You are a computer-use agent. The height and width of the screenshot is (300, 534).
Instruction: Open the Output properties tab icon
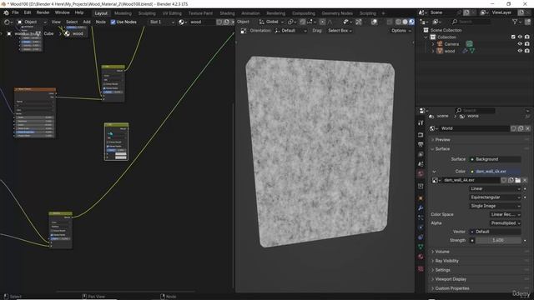pyautogui.click(x=421, y=145)
